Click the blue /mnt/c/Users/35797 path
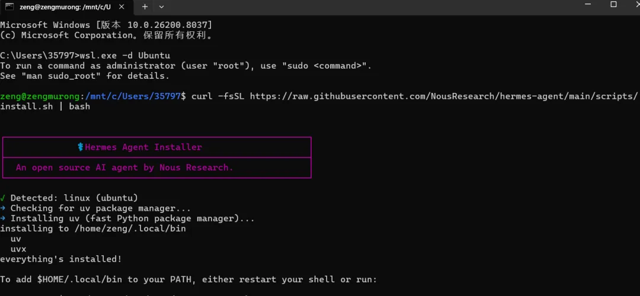The image size is (640, 296). (133, 96)
